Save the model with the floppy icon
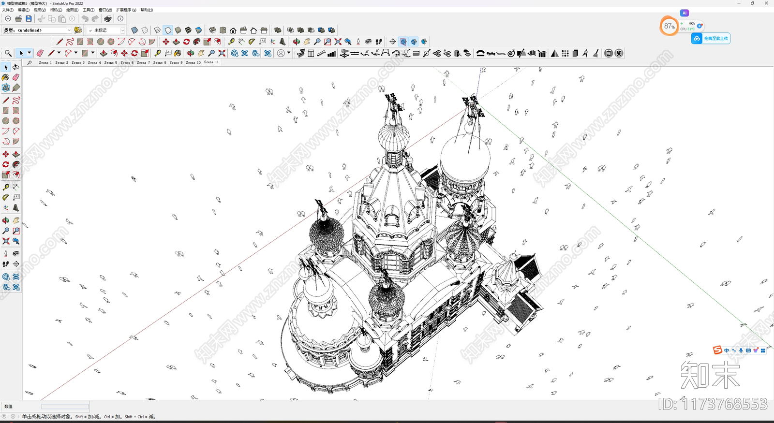774x423 pixels. tap(29, 19)
